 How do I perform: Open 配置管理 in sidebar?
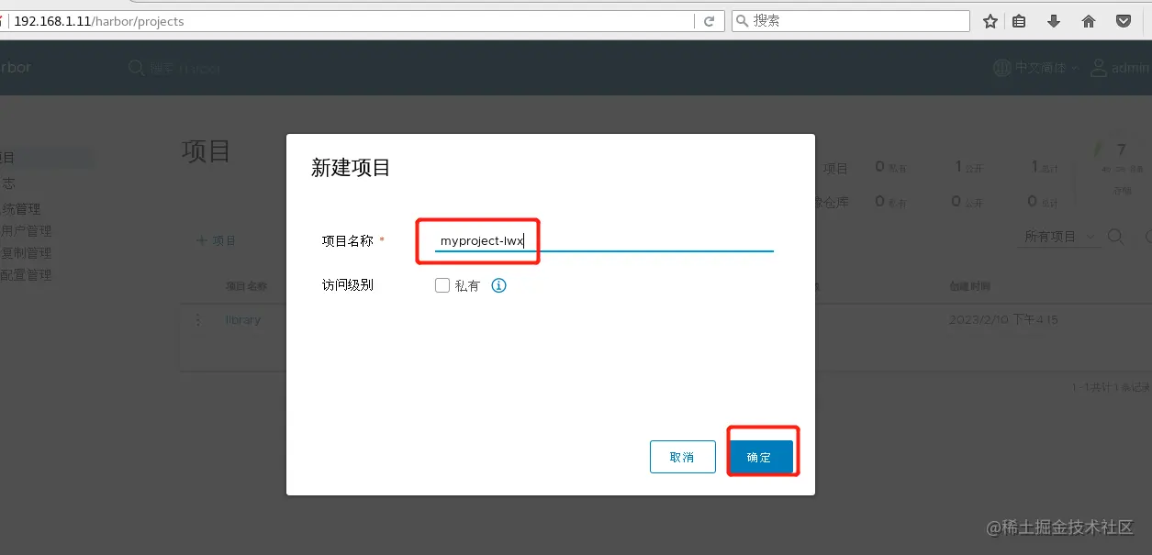26,275
